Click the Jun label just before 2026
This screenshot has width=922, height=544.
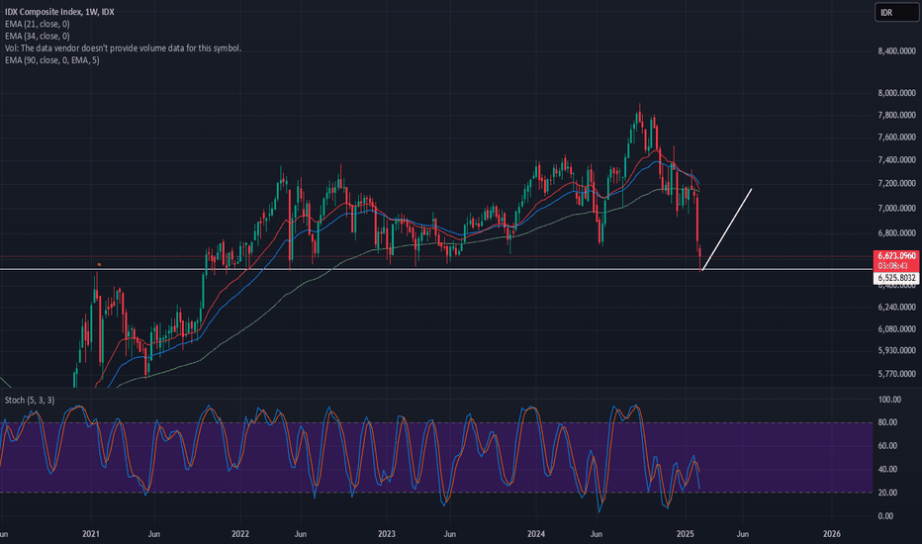[x=743, y=534]
